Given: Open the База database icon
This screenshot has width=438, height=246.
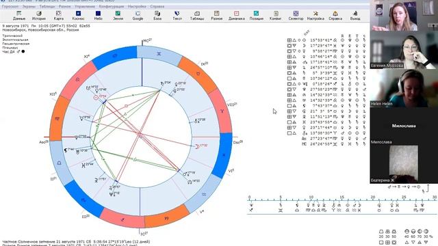Looking at the screenshot, I should point(157,16).
